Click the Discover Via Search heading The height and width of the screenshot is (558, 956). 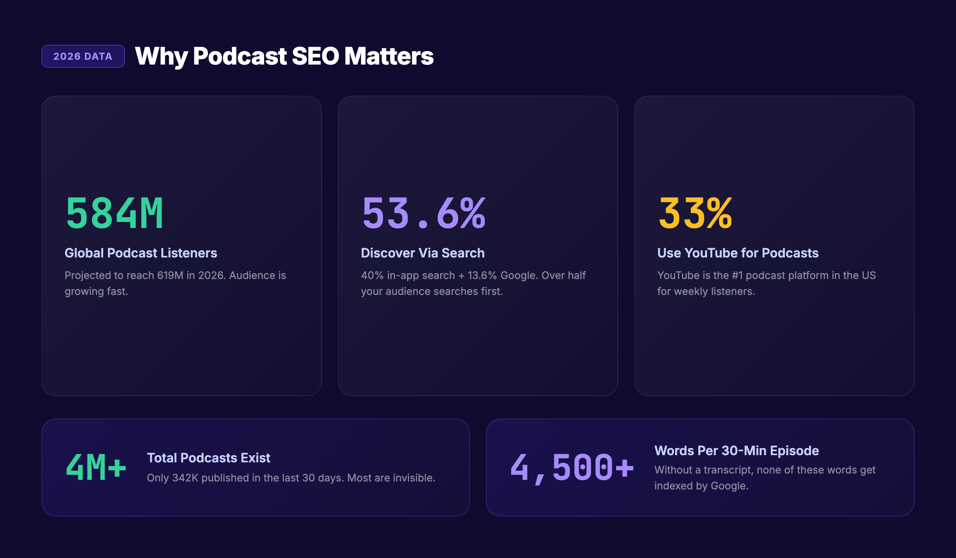coord(422,253)
